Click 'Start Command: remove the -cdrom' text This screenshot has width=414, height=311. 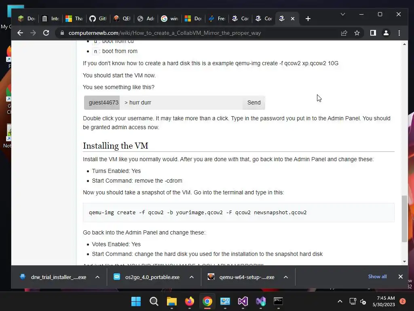tap(137, 181)
